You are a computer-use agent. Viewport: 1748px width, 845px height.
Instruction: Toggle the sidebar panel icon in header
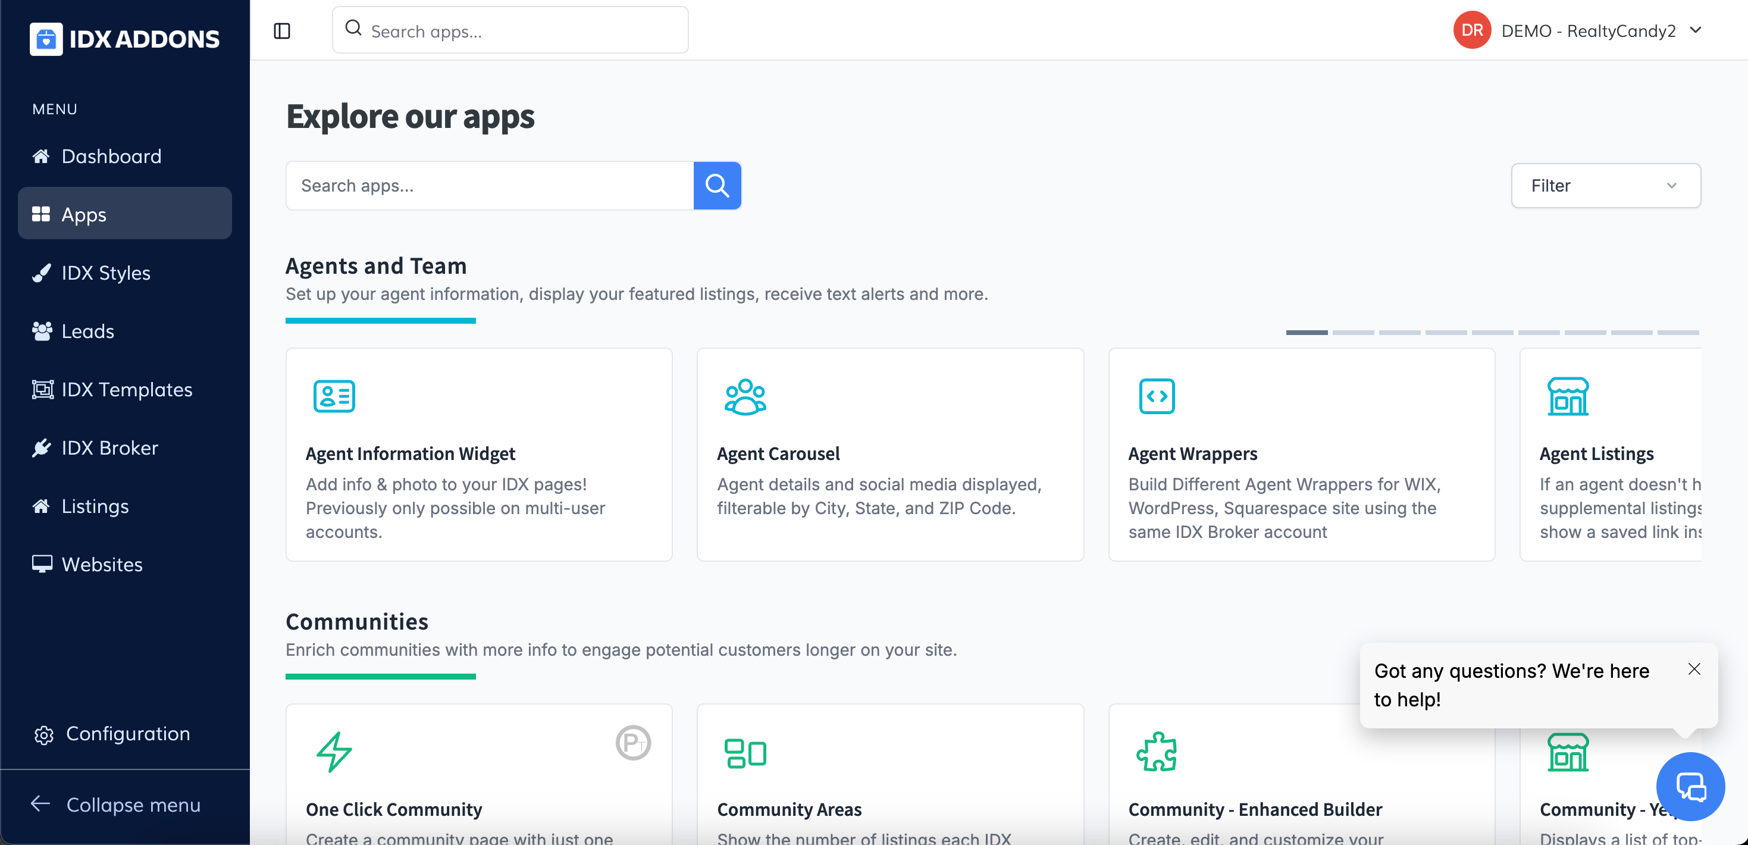[x=281, y=30]
